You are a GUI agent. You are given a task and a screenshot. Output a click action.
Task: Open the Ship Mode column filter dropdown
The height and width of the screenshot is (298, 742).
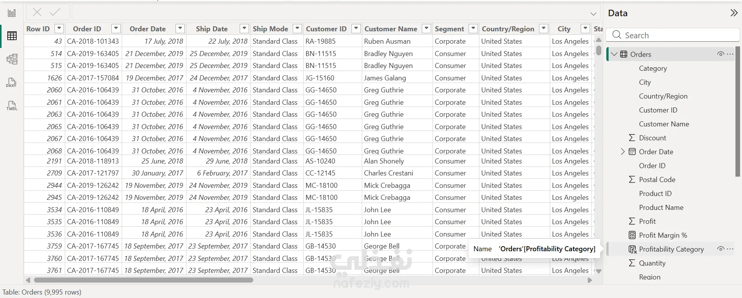click(x=297, y=28)
